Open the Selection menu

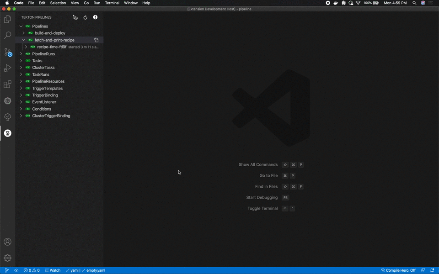tap(58, 3)
